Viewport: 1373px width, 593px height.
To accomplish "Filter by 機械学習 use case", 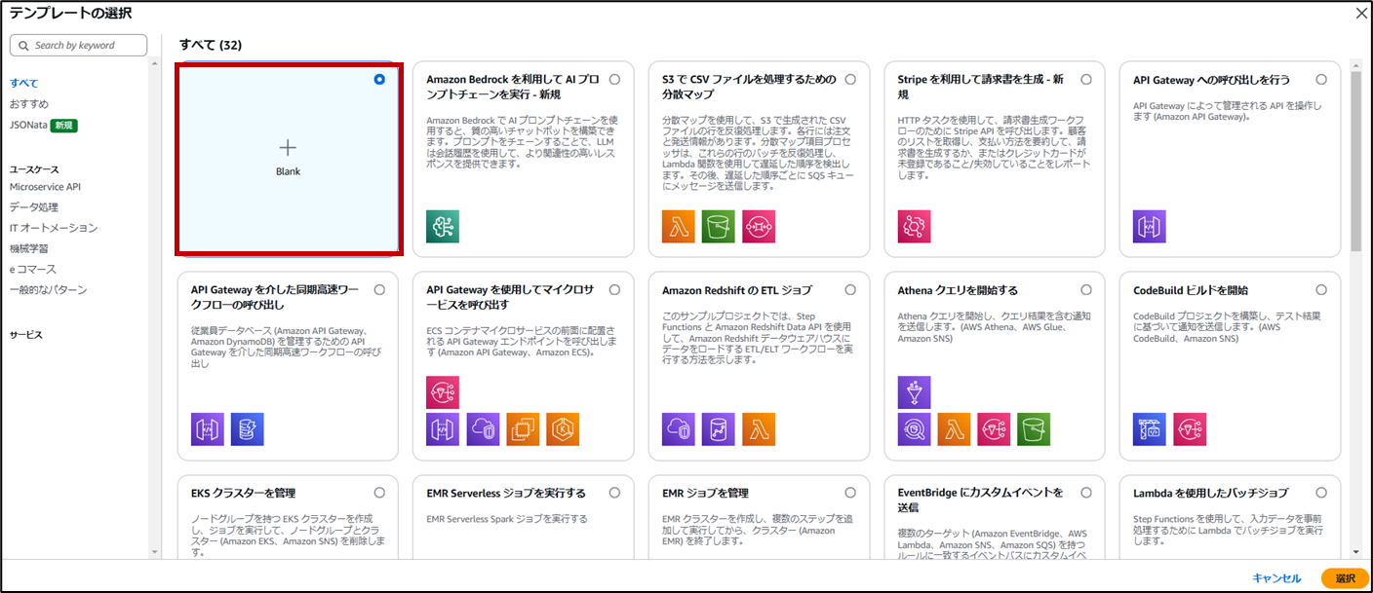I will coord(29,248).
